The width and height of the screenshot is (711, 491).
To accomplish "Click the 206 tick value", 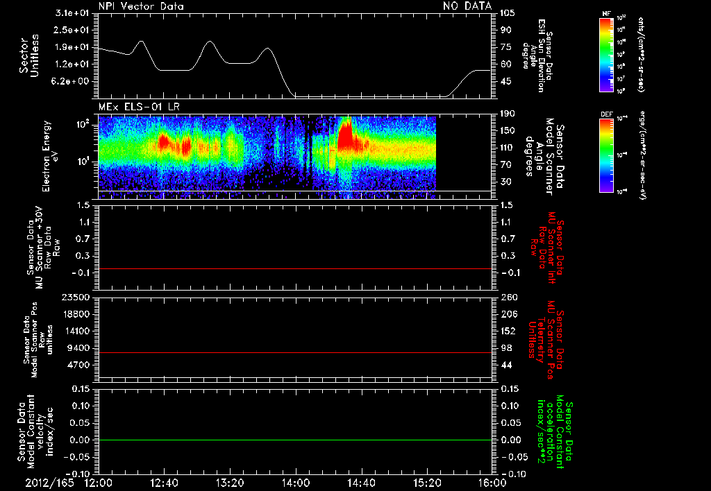I will pyautogui.click(x=508, y=314).
